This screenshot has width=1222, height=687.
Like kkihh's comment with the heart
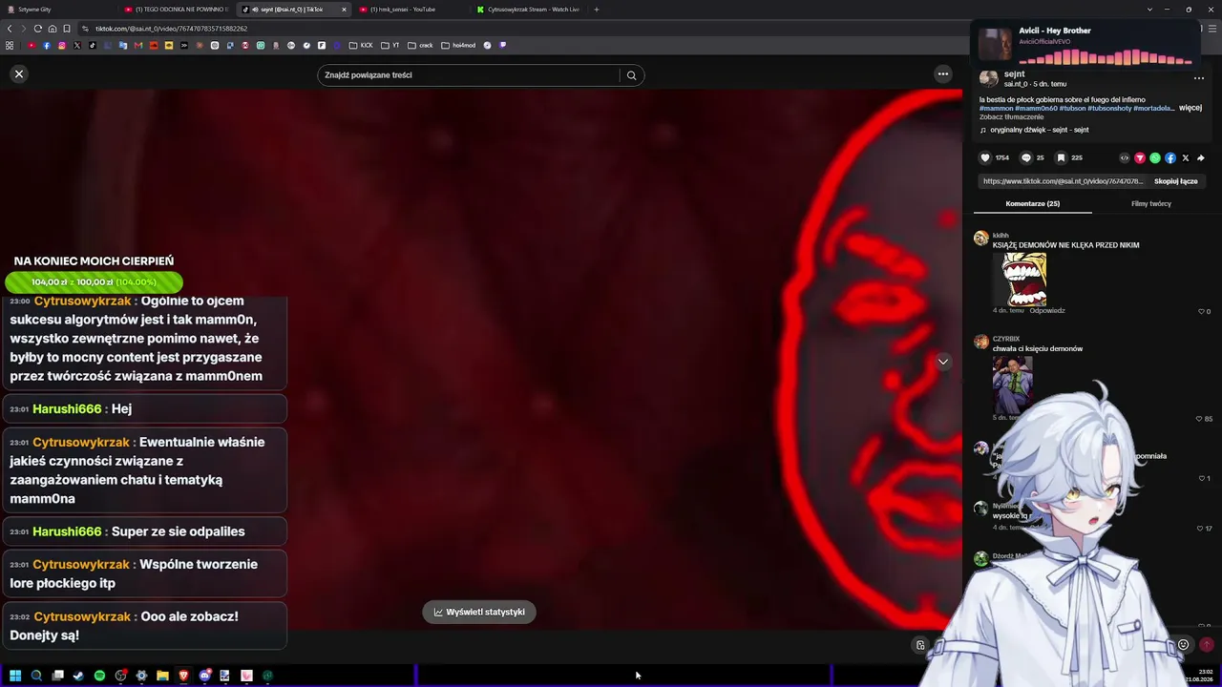pos(1202,312)
